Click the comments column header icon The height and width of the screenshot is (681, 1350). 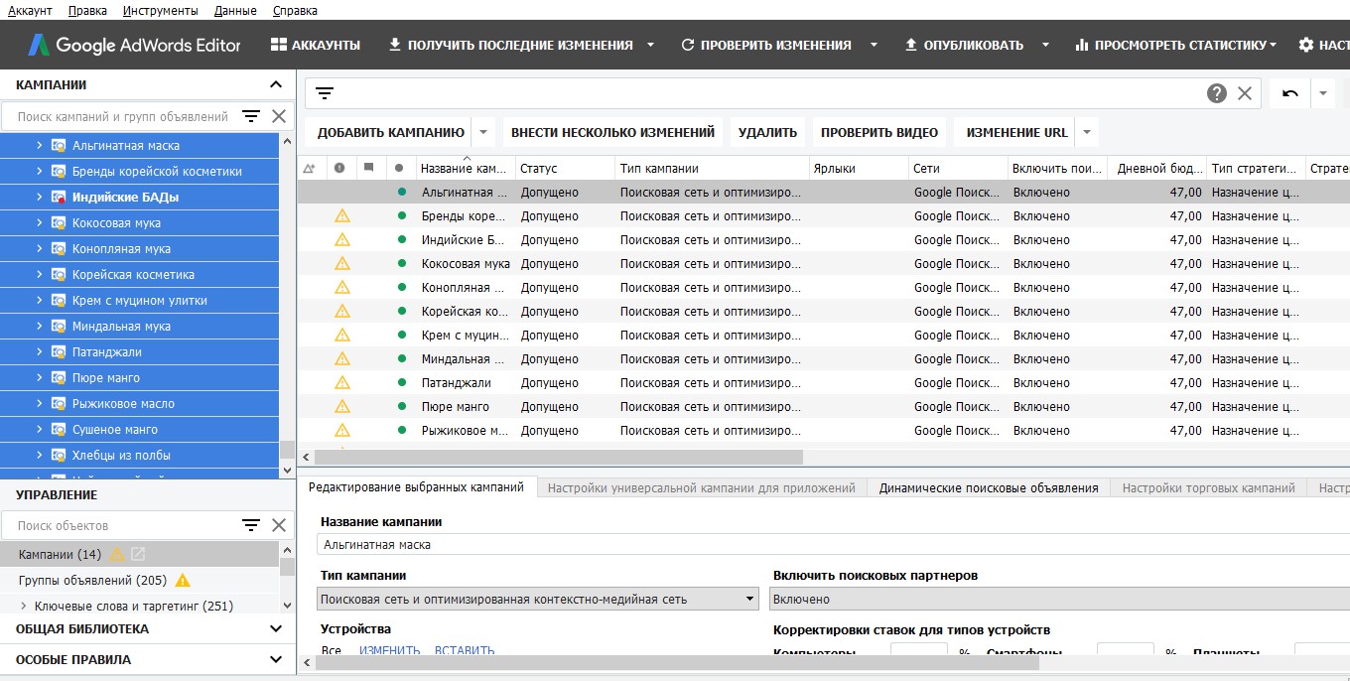[x=369, y=168]
